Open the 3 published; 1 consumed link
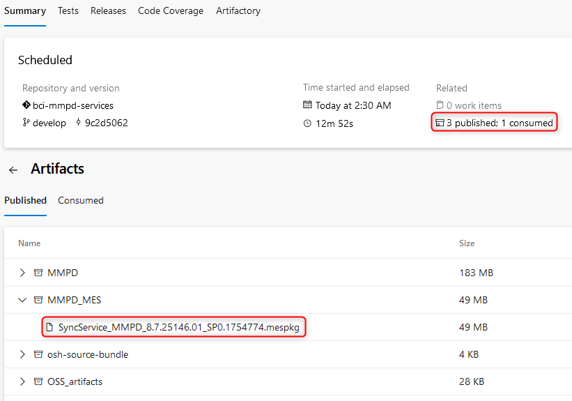 (x=500, y=123)
